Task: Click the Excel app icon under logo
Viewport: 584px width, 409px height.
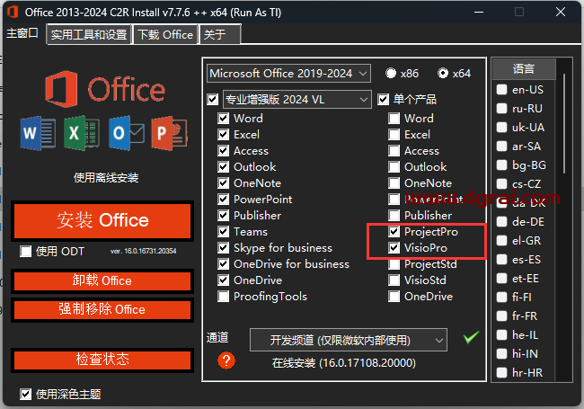Action: pyautogui.click(x=82, y=133)
